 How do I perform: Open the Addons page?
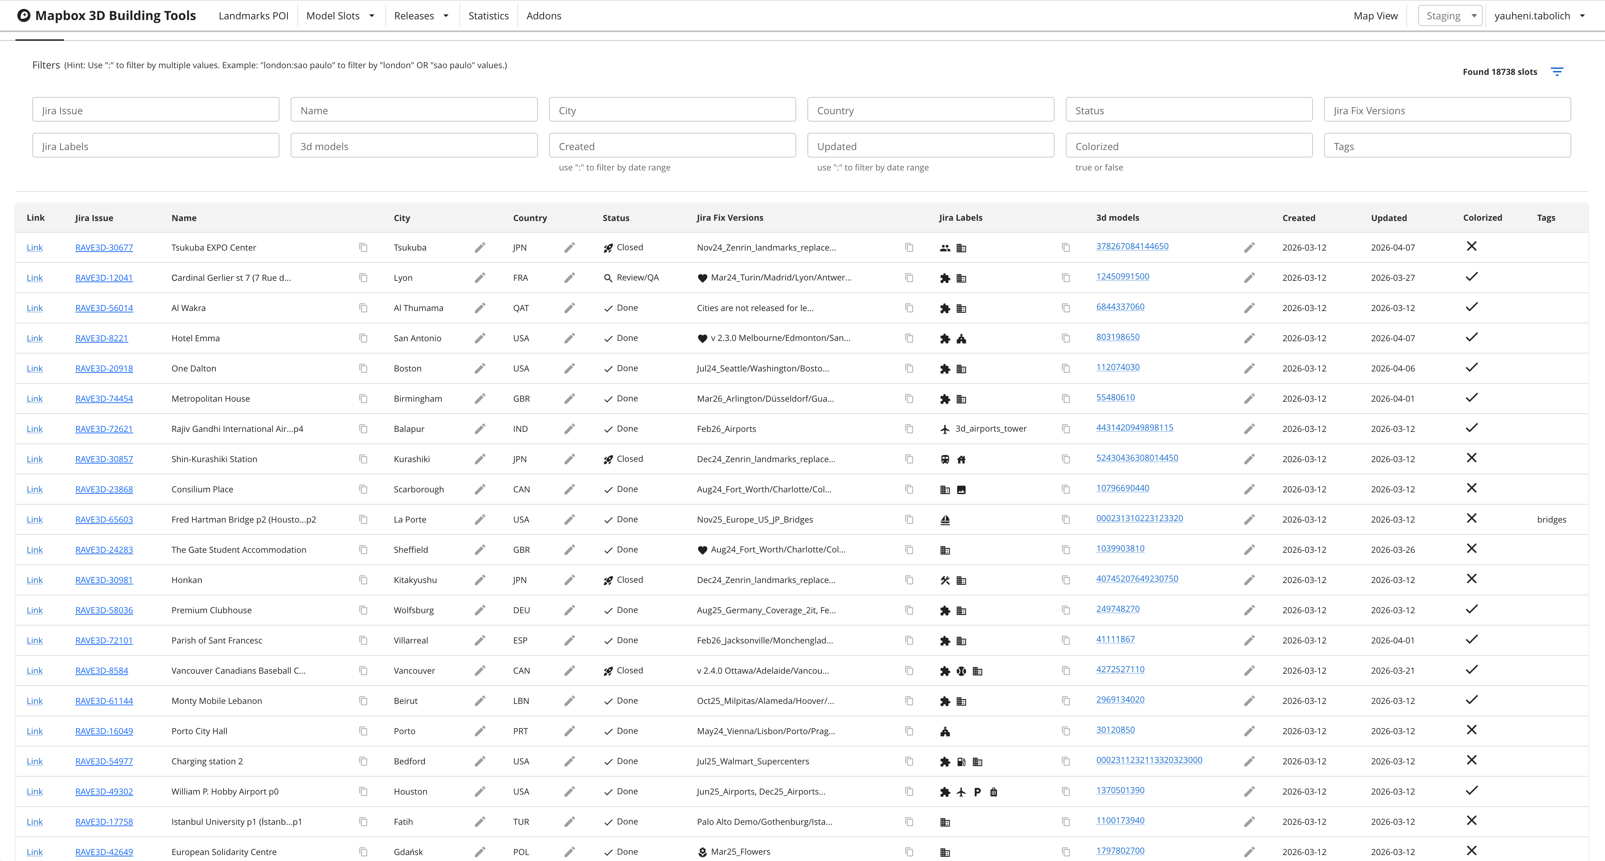544,15
